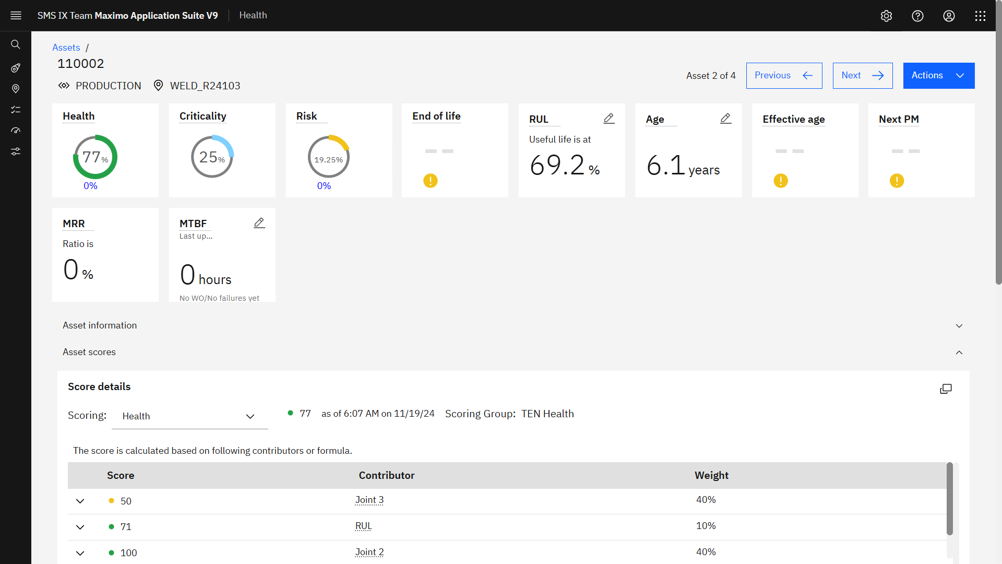
Task: Open the Actions dropdown menu
Action: pyautogui.click(x=938, y=76)
